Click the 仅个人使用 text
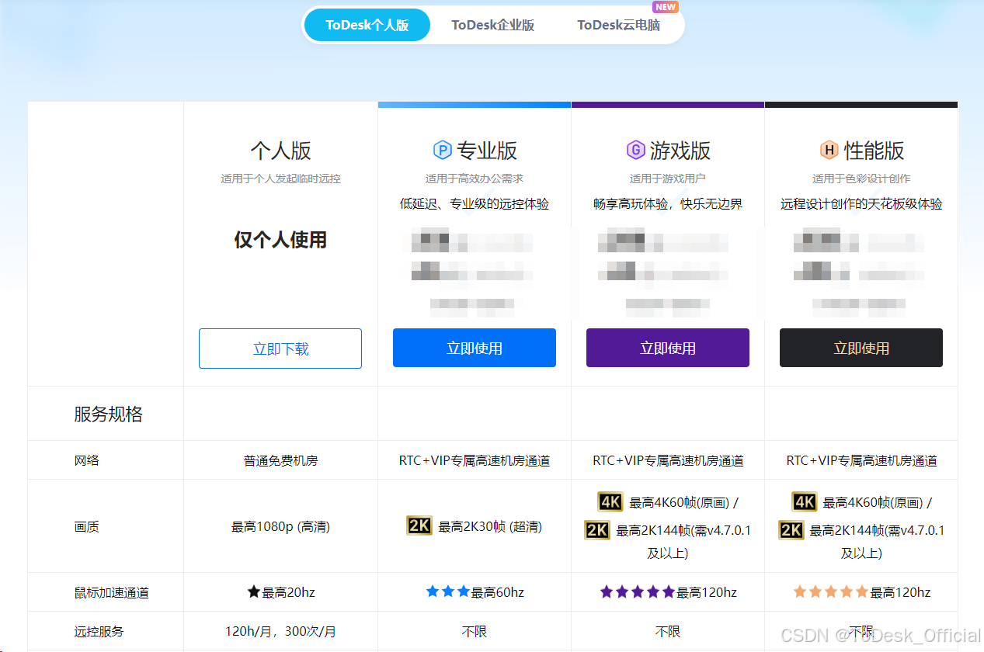Viewport: 984px width, 652px height. pos(280,240)
